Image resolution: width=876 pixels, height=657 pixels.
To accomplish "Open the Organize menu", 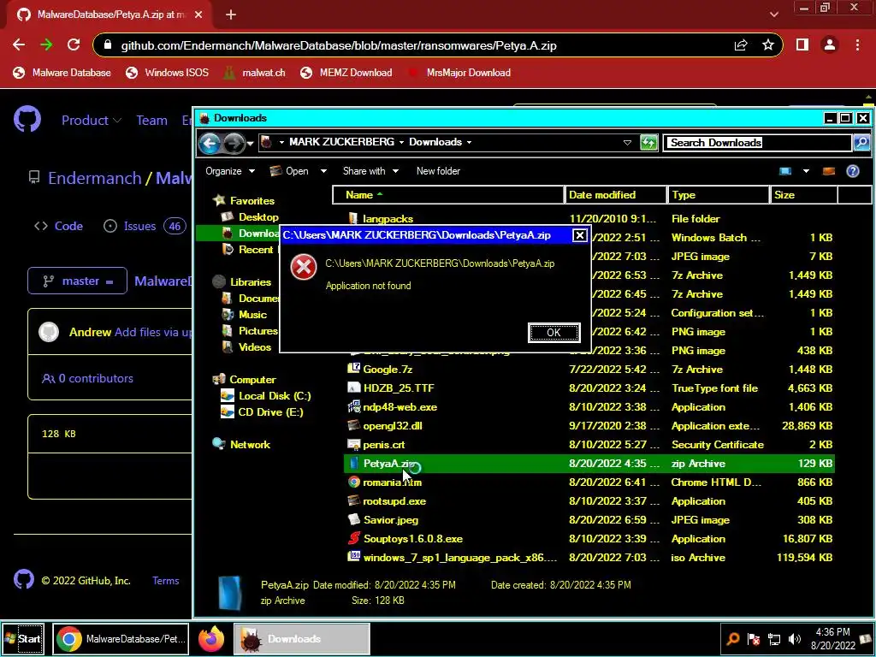I will pyautogui.click(x=229, y=171).
